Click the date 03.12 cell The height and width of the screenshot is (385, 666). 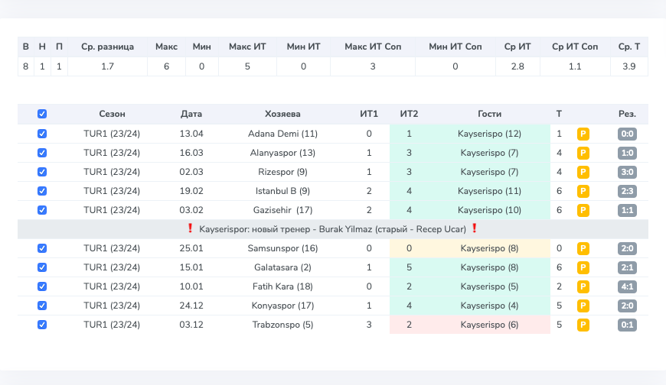[191, 325]
